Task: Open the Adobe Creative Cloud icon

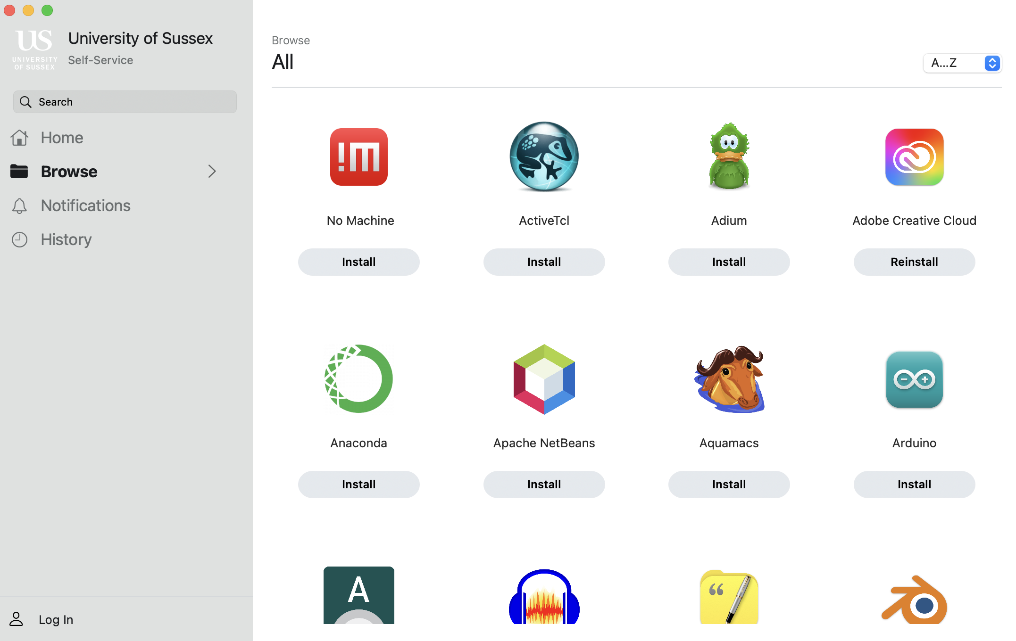Action: coord(914,157)
